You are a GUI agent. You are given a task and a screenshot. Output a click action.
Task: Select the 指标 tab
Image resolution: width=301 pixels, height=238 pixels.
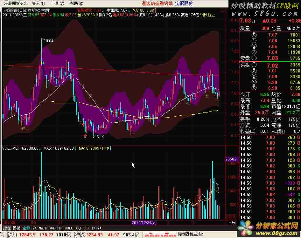7,228
